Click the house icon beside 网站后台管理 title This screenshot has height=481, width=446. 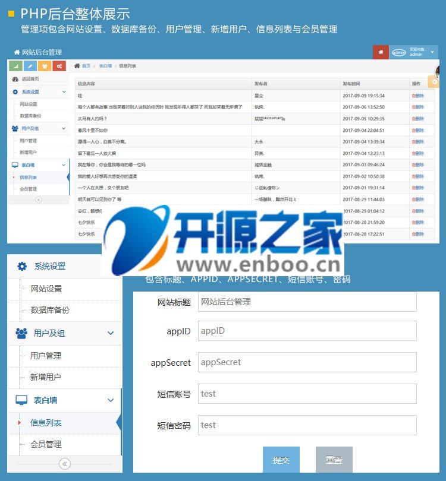pyautogui.click(x=17, y=52)
